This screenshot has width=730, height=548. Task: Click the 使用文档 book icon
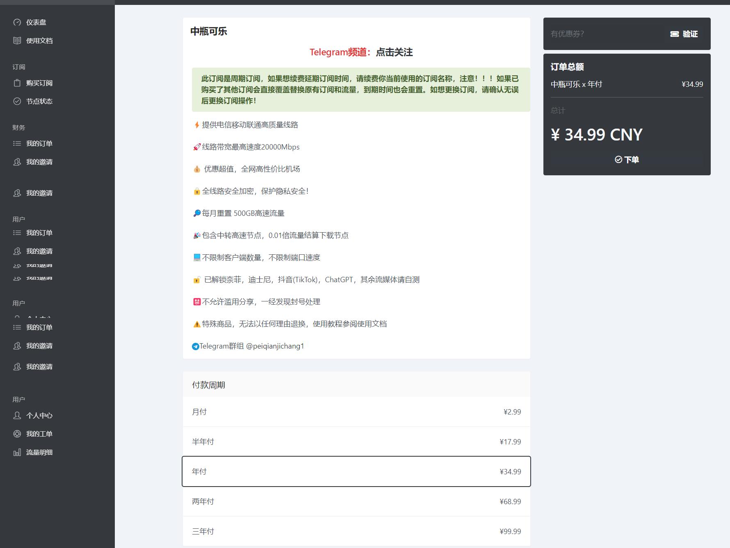coord(17,41)
